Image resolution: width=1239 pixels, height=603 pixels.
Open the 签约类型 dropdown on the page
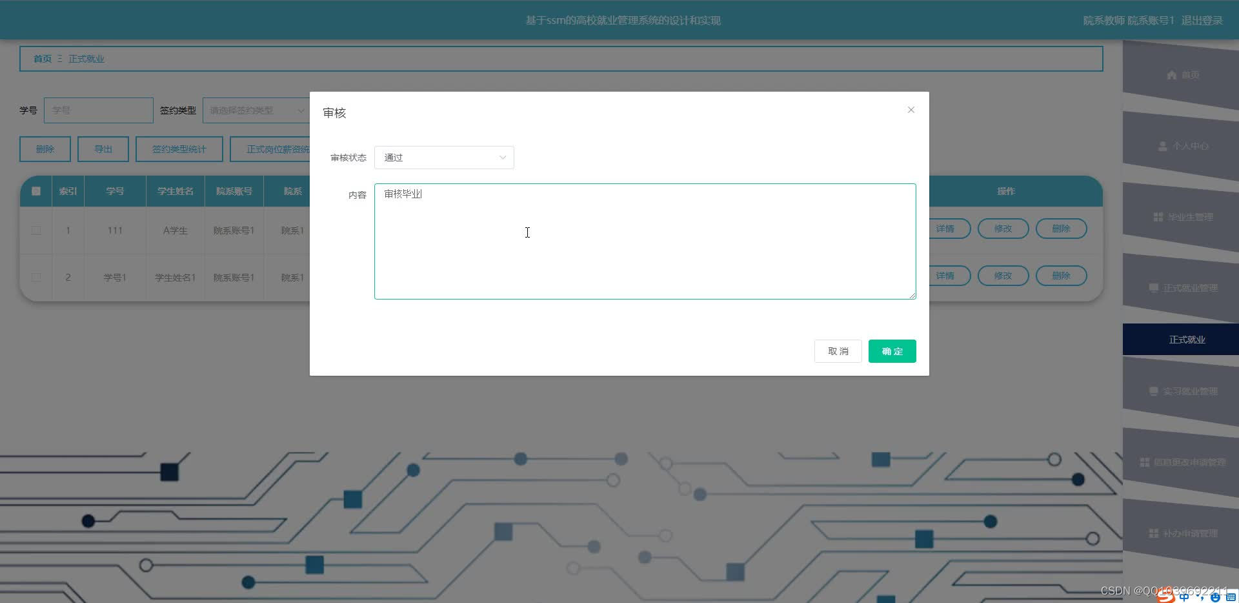[256, 110]
